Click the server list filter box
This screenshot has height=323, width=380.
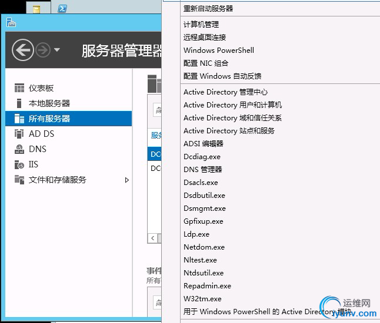[157, 110]
